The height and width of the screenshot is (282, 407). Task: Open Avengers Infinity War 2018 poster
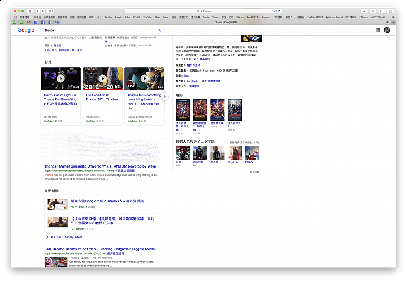[x=200, y=110]
